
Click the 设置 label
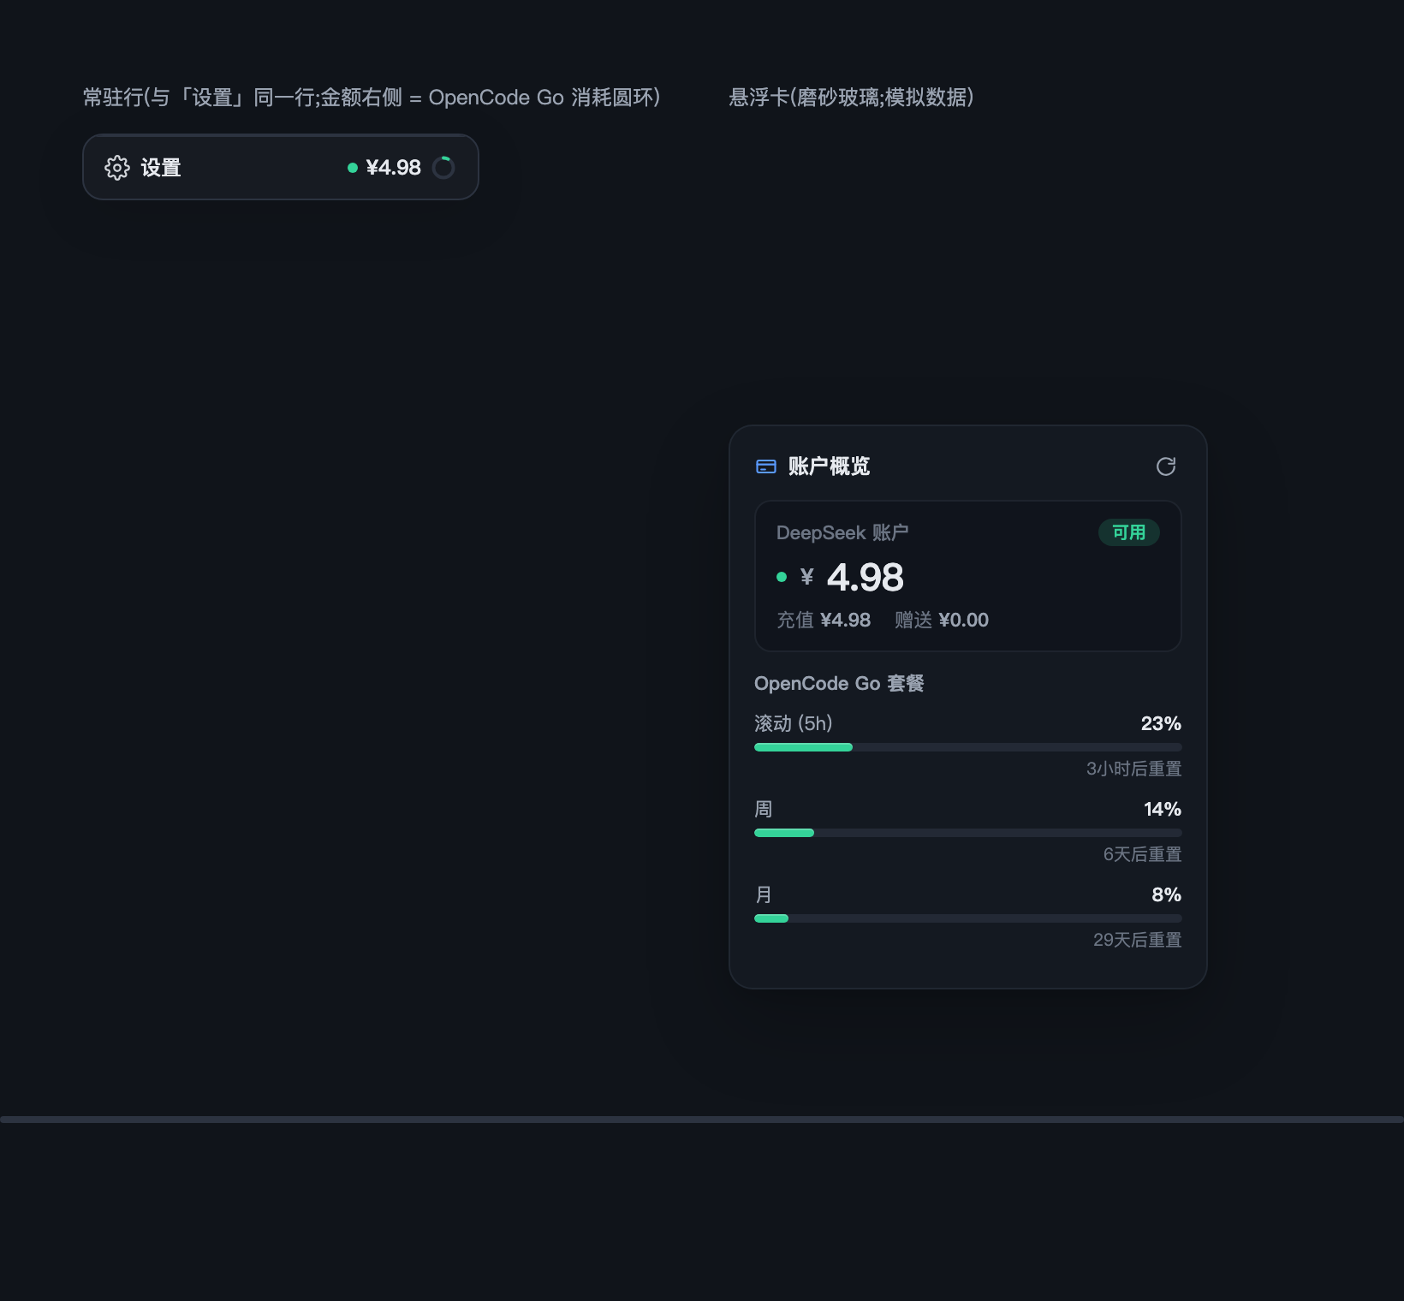coord(161,168)
